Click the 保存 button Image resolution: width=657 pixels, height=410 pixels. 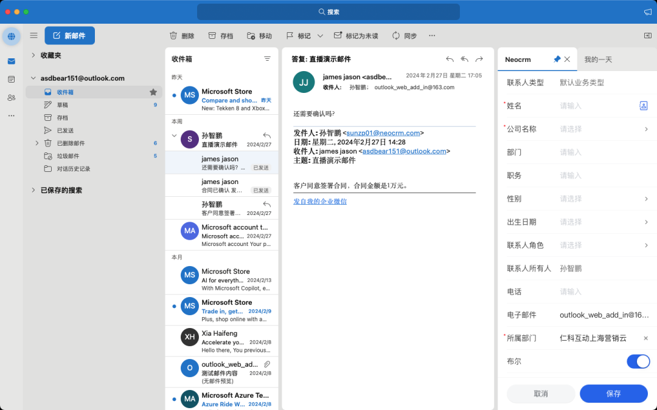pos(613,394)
